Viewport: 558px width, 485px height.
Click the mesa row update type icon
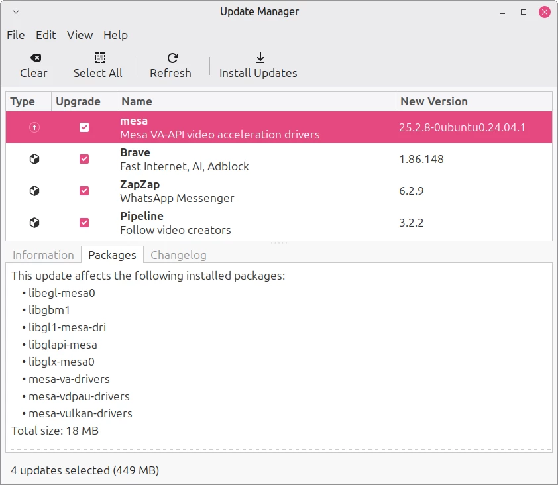pos(34,127)
